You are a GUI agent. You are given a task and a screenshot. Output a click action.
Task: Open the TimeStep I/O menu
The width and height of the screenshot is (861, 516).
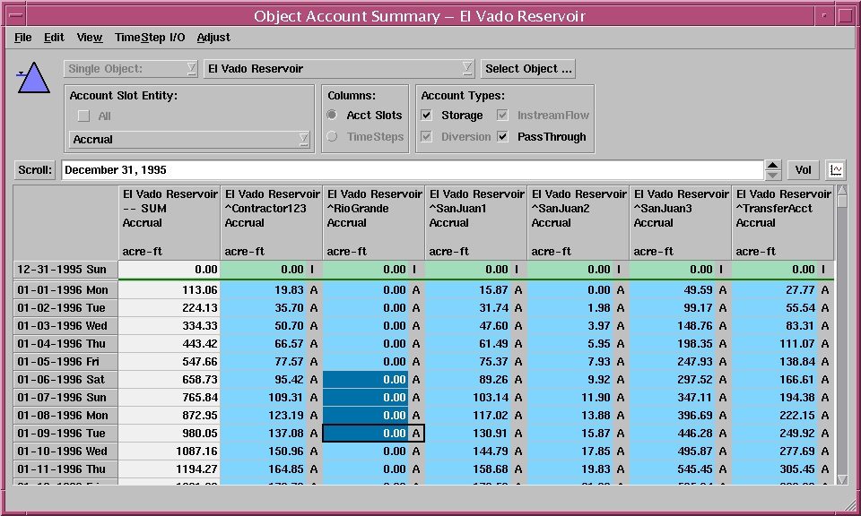click(x=150, y=38)
